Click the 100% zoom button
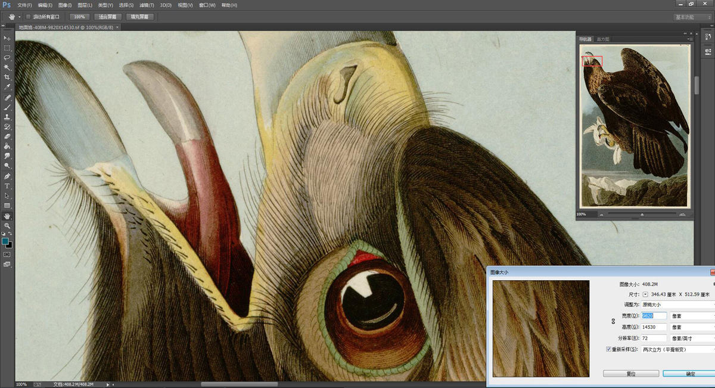This screenshot has height=388, width=715. click(79, 17)
